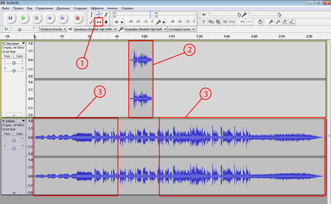Click the Stop playback button
The width and height of the screenshot is (331, 204).
pyautogui.click(x=37, y=18)
